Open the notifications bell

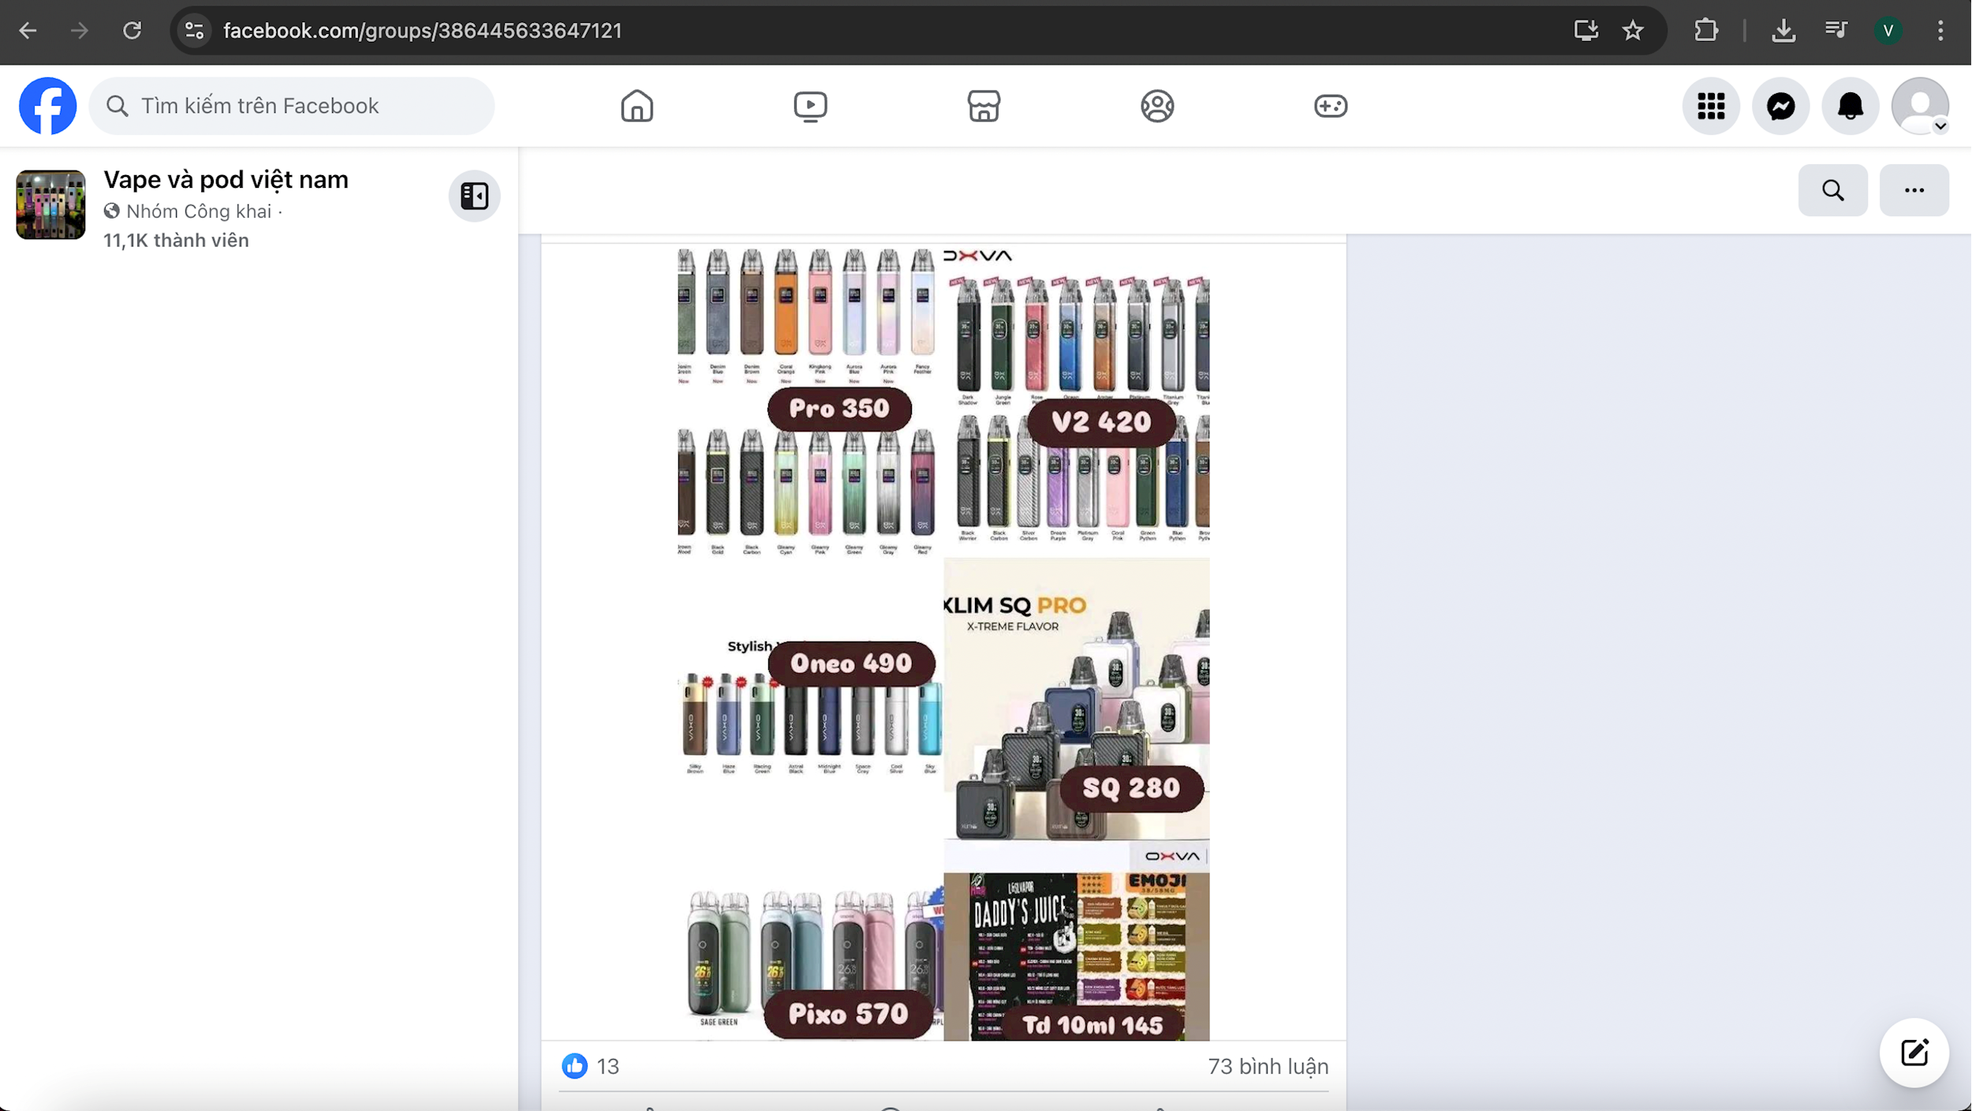[x=1850, y=106]
